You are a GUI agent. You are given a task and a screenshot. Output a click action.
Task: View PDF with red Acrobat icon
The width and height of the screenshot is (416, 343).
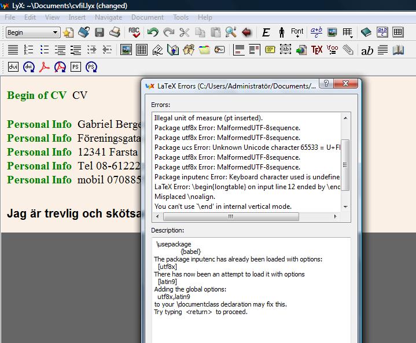pyautogui.click(x=45, y=67)
